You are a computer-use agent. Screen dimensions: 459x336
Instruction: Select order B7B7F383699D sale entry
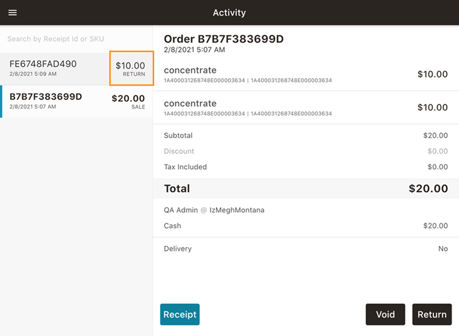(76, 101)
